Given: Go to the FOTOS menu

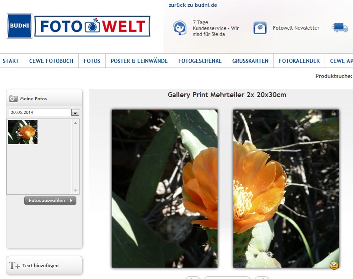Looking at the screenshot, I should coord(92,61).
